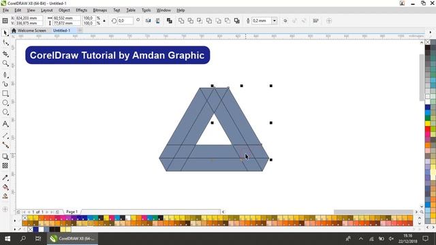Open the toolbox quick customize plus button
The height and width of the screenshot is (245, 436).
pos(5,209)
